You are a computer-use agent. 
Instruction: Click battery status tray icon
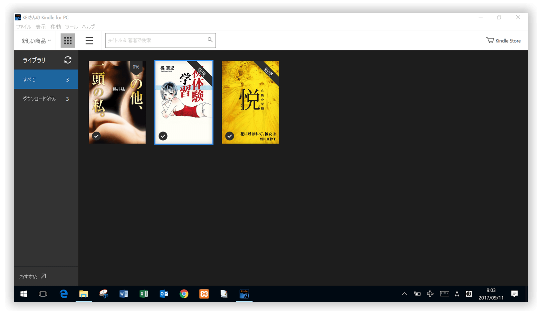tap(417, 294)
